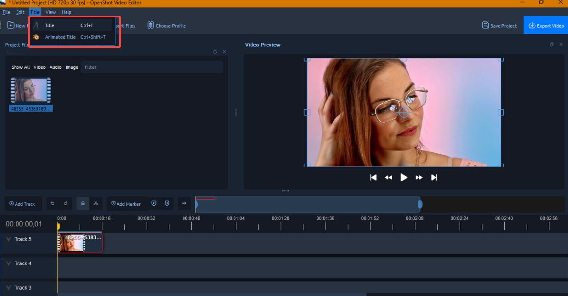Open the View menu
This screenshot has width=568, height=296.
pos(50,12)
